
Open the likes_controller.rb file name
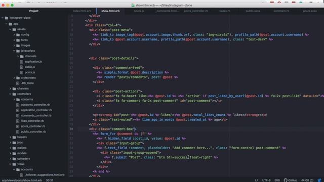32,121
